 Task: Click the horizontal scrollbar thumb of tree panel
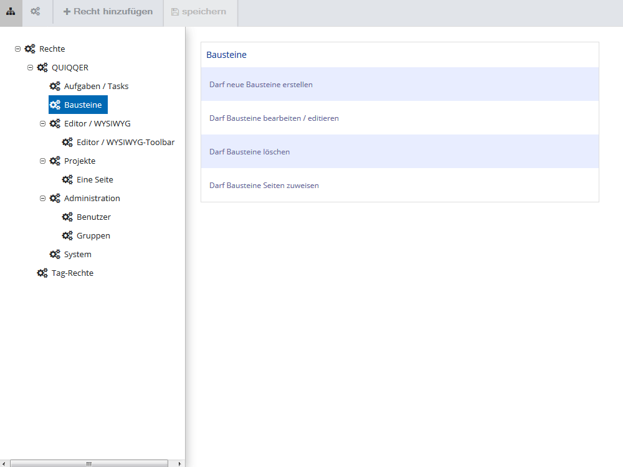tap(89, 463)
